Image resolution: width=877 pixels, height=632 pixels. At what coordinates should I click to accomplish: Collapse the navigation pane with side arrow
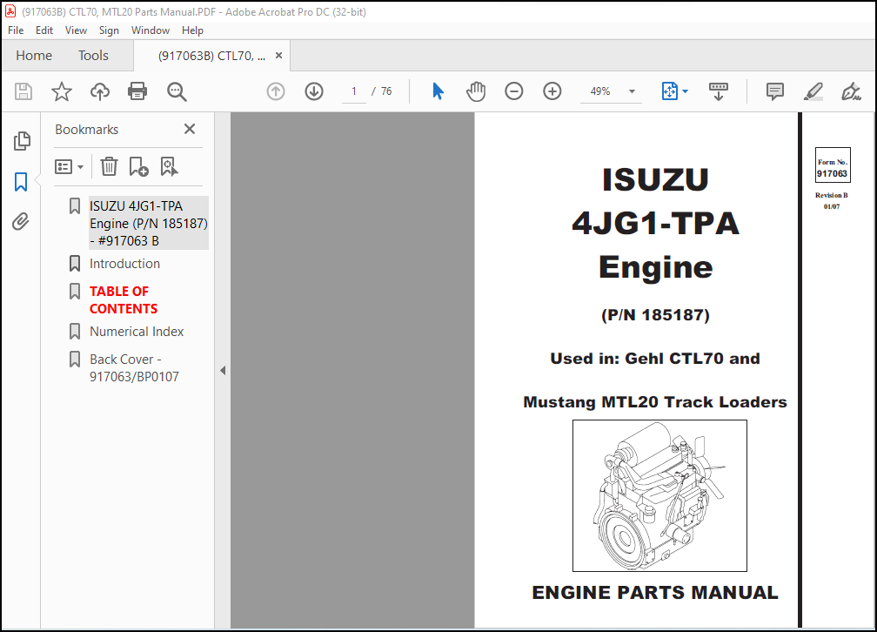pyautogui.click(x=223, y=370)
